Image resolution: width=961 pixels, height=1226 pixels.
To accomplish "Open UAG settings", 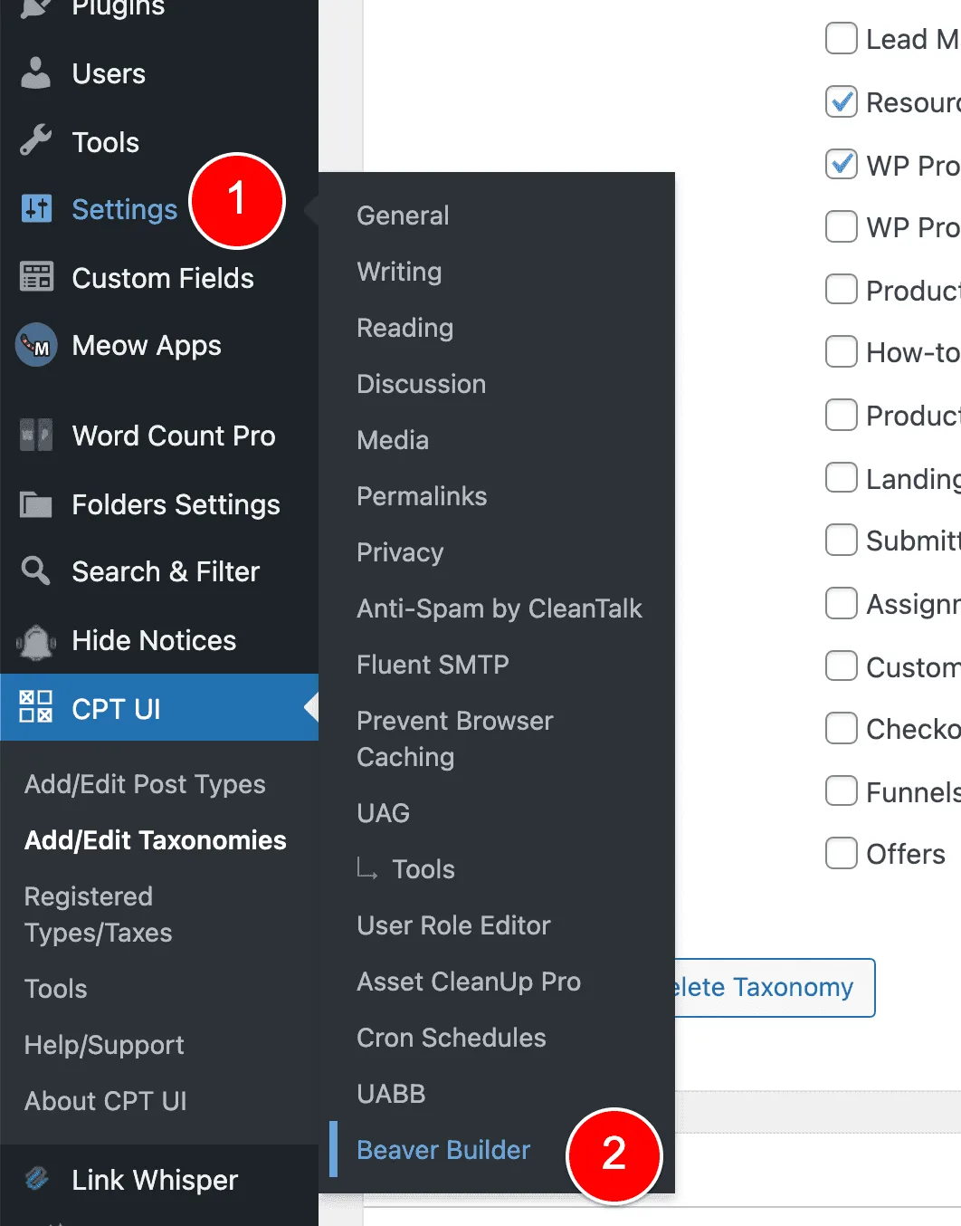I will (x=383, y=813).
